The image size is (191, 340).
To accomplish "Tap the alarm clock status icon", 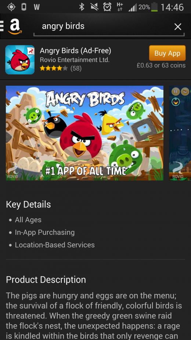I will [107, 7].
